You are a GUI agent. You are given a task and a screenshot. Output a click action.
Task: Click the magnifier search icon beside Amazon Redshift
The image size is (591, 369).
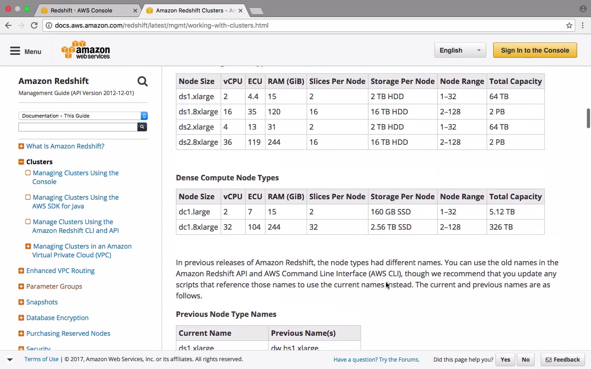coord(142,82)
